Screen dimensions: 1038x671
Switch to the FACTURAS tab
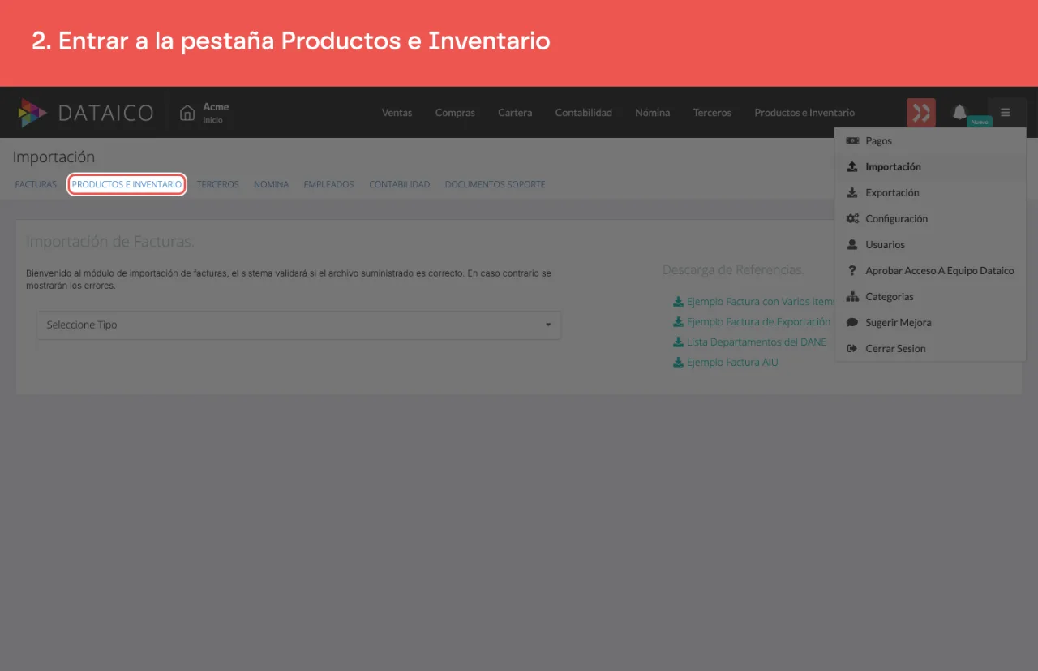(36, 184)
